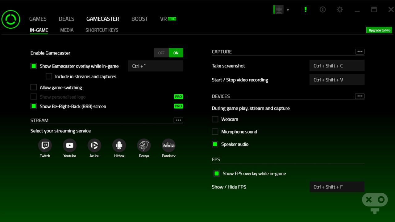The width and height of the screenshot is (395, 222).
Task: Open the STREAM section more options
Action: (178, 120)
